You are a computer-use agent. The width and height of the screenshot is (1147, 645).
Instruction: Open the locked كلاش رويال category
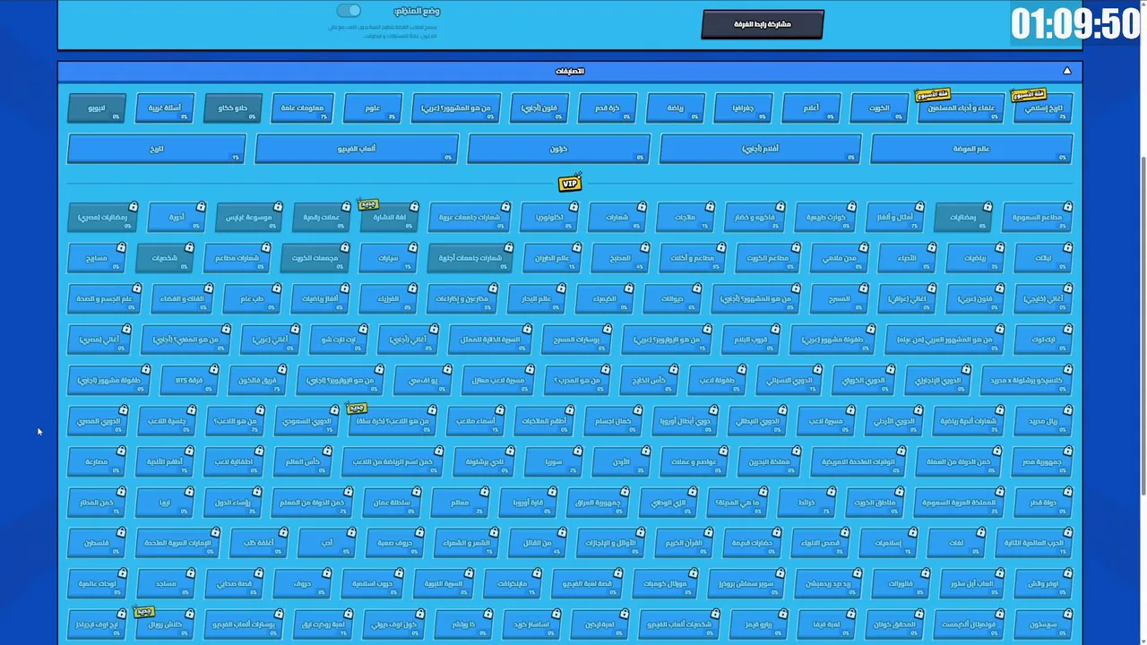click(165, 624)
